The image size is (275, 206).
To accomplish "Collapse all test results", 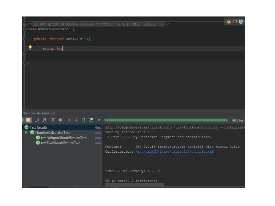I will [60, 120].
